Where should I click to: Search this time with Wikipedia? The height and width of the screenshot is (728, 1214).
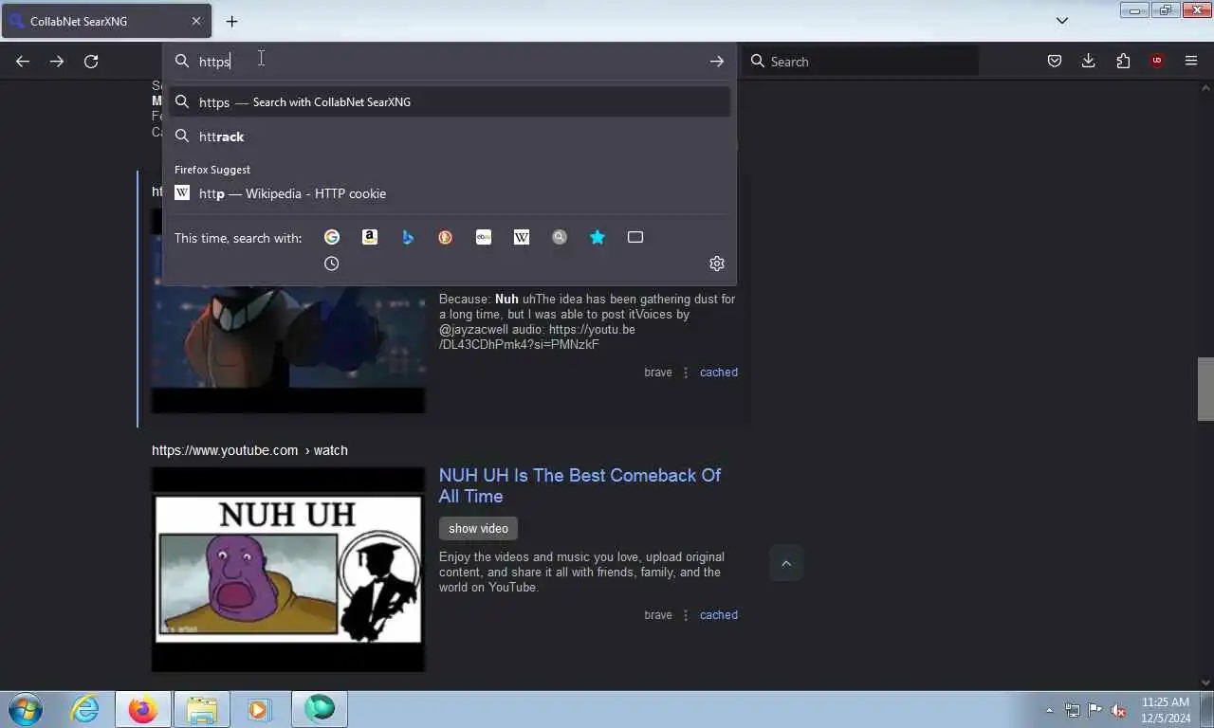coord(522,237)
